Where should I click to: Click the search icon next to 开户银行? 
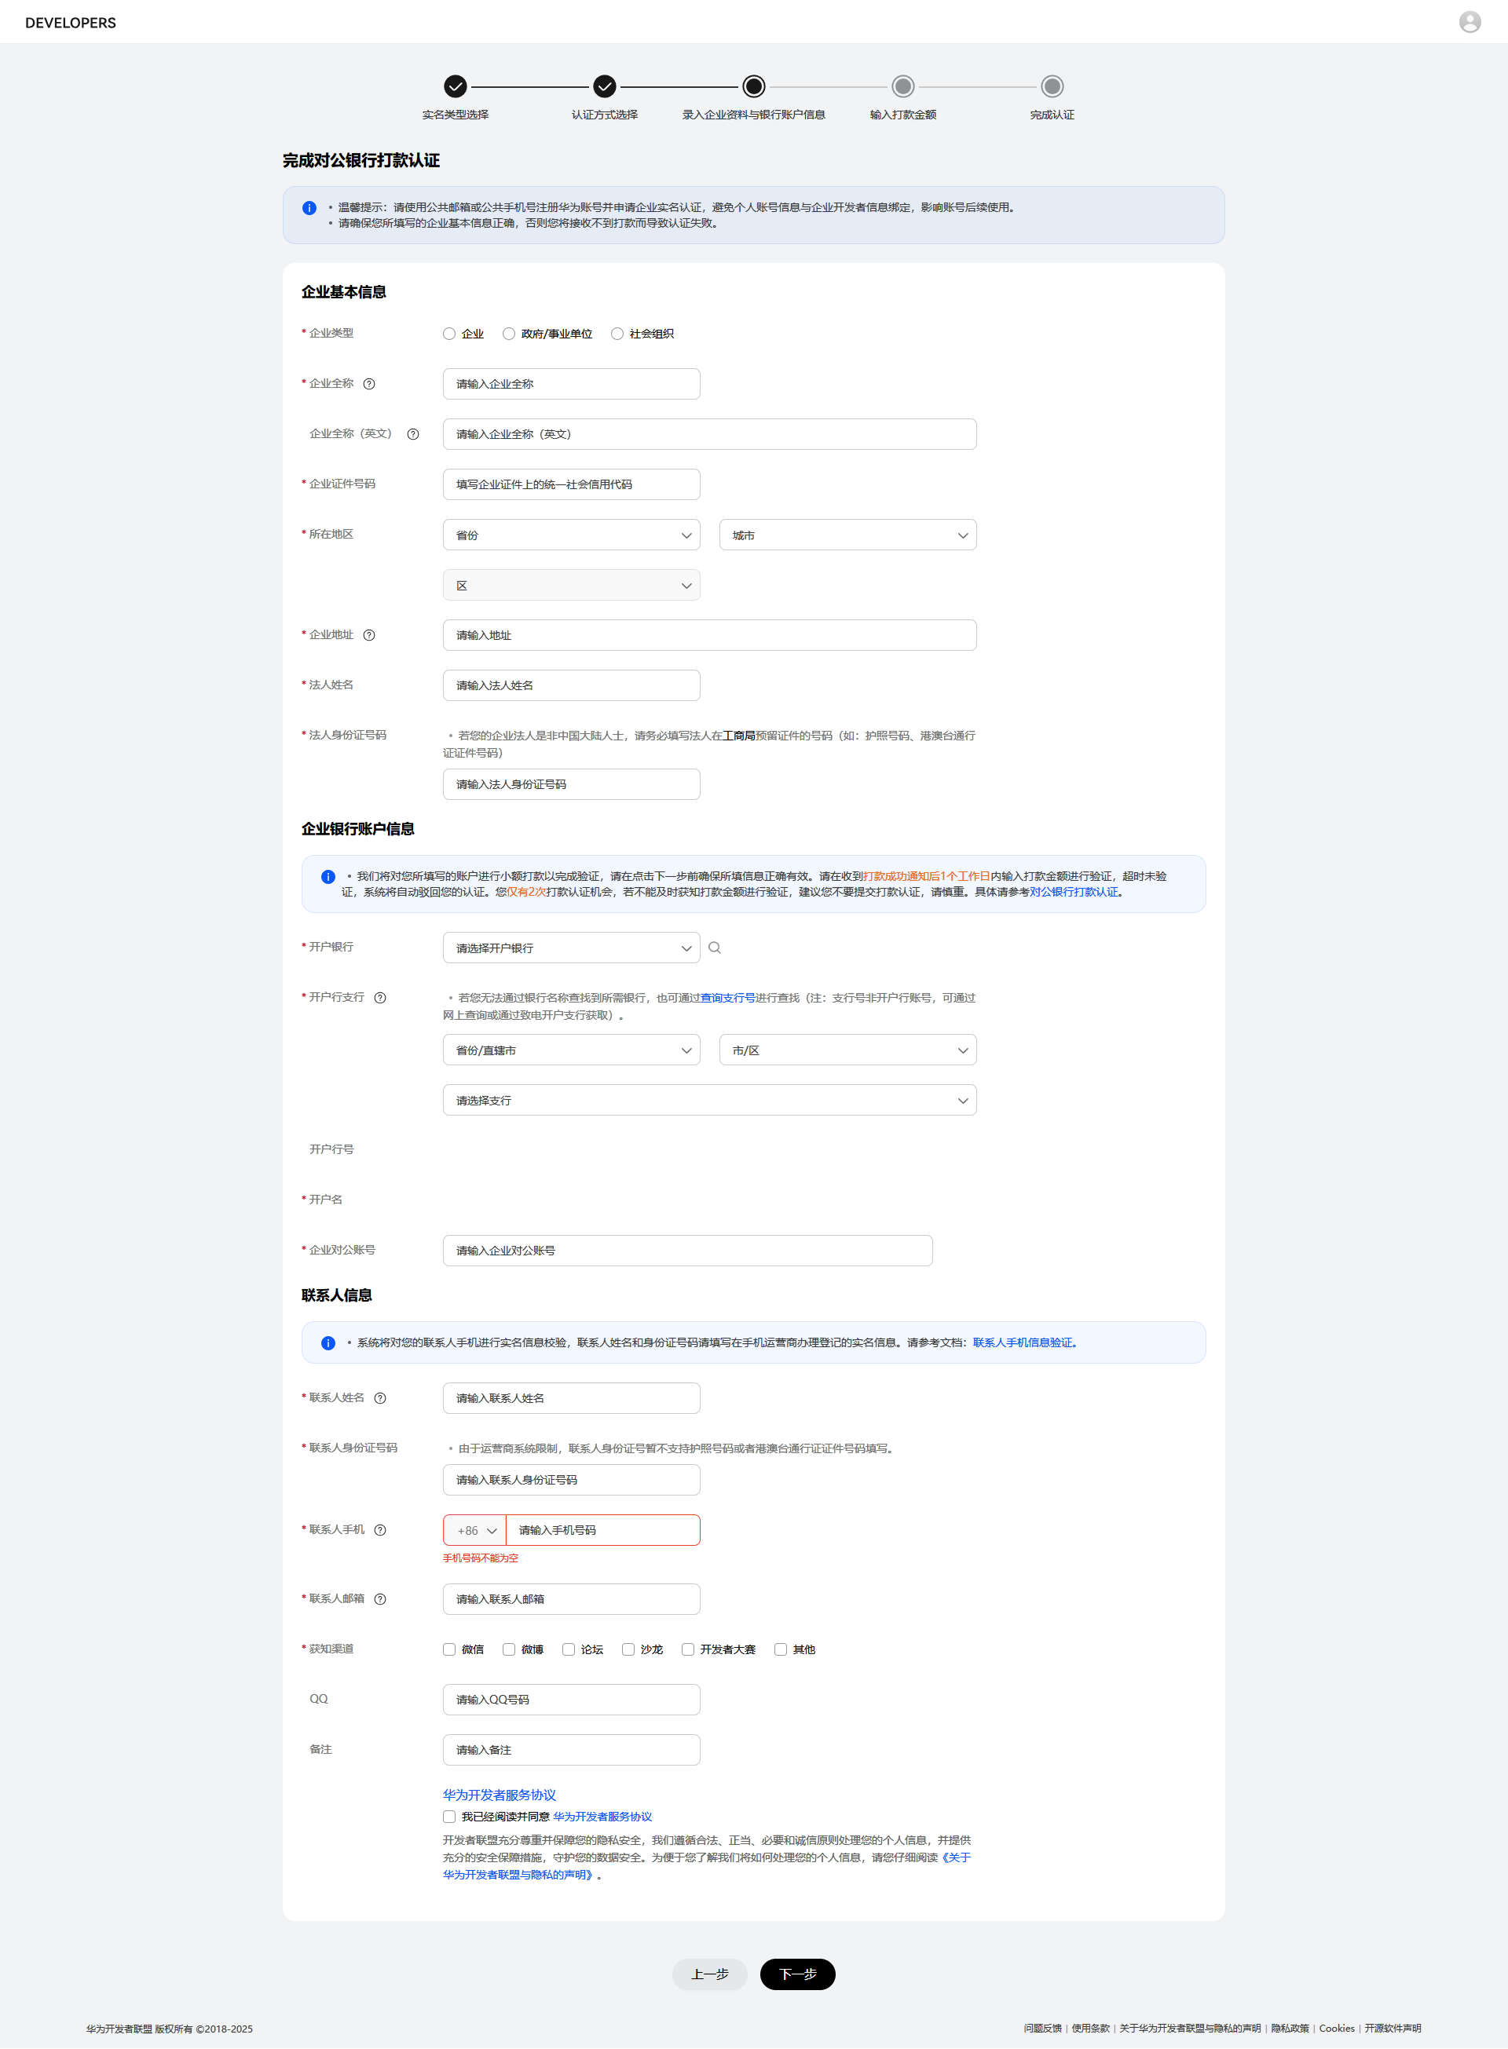coord(715,948)
